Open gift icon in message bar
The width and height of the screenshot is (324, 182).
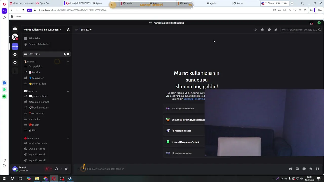point(291,169)
